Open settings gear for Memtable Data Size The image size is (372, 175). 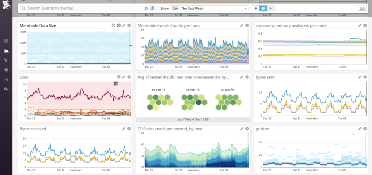click(x=129, y=25)
